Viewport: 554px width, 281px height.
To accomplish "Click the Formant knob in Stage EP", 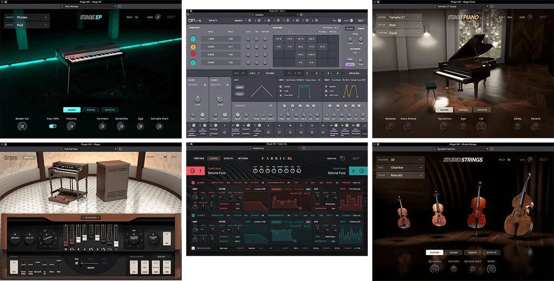I will tap(102, 126).
